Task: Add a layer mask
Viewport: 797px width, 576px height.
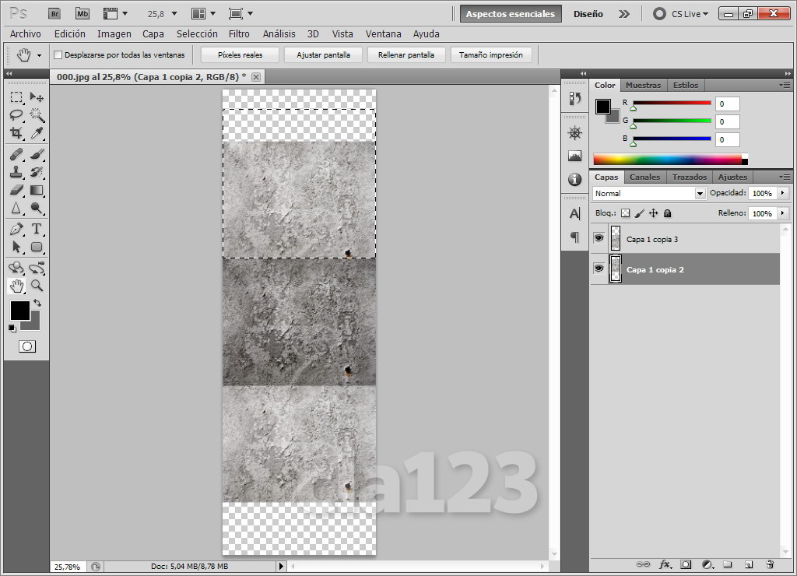Action: tap(686, 564)
